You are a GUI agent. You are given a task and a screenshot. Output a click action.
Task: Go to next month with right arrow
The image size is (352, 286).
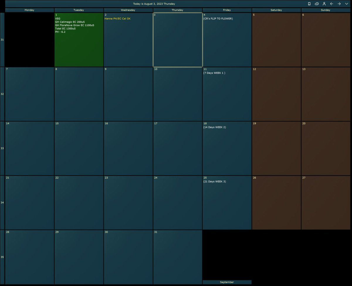point(339,4)
